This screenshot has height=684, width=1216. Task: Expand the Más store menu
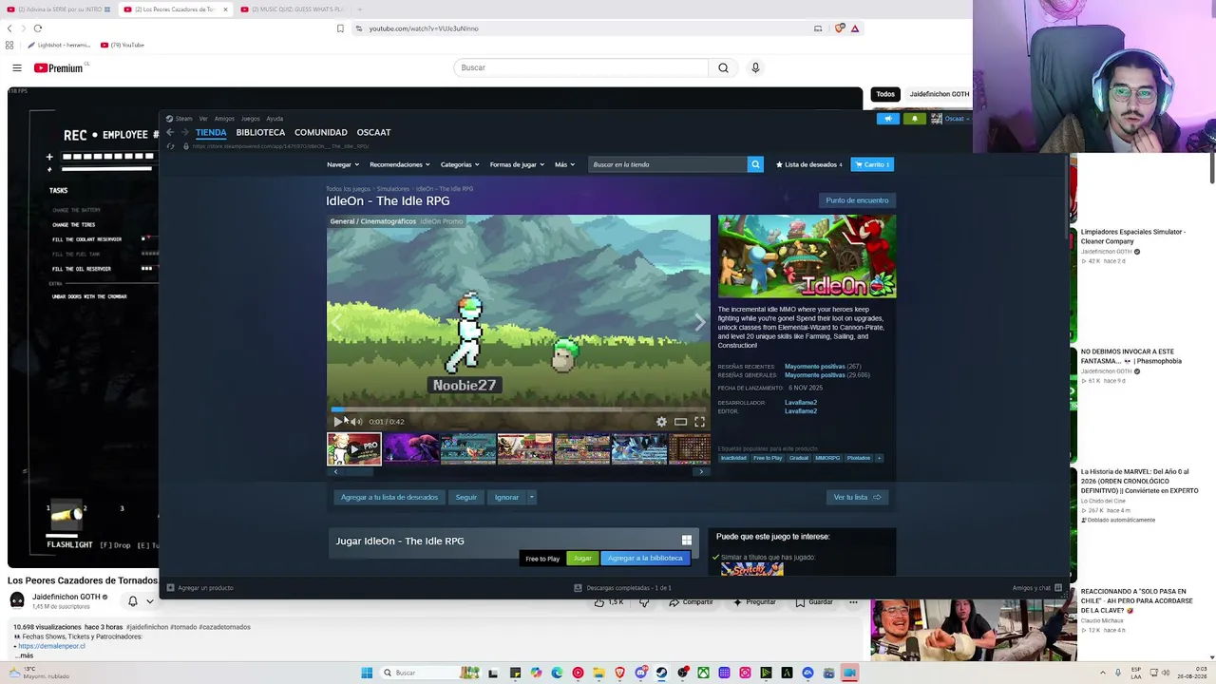(x=564, y=164)
